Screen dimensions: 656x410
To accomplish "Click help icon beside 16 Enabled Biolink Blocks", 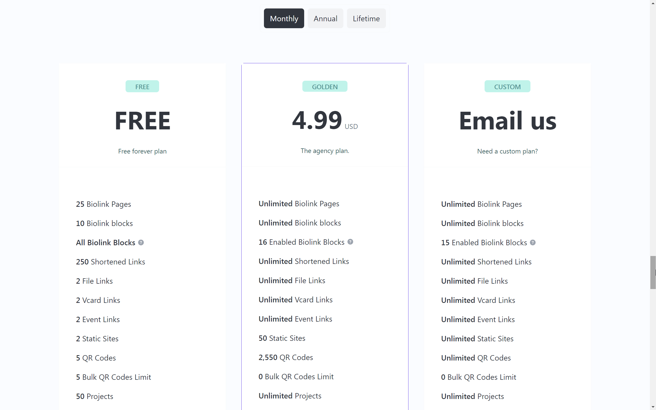I will coord(350,242).
